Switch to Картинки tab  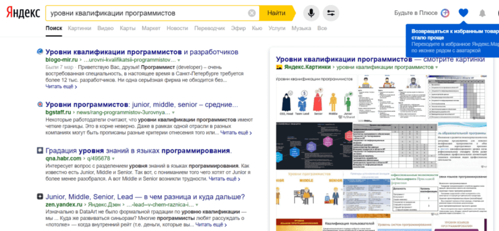click(x=79, y=28)
